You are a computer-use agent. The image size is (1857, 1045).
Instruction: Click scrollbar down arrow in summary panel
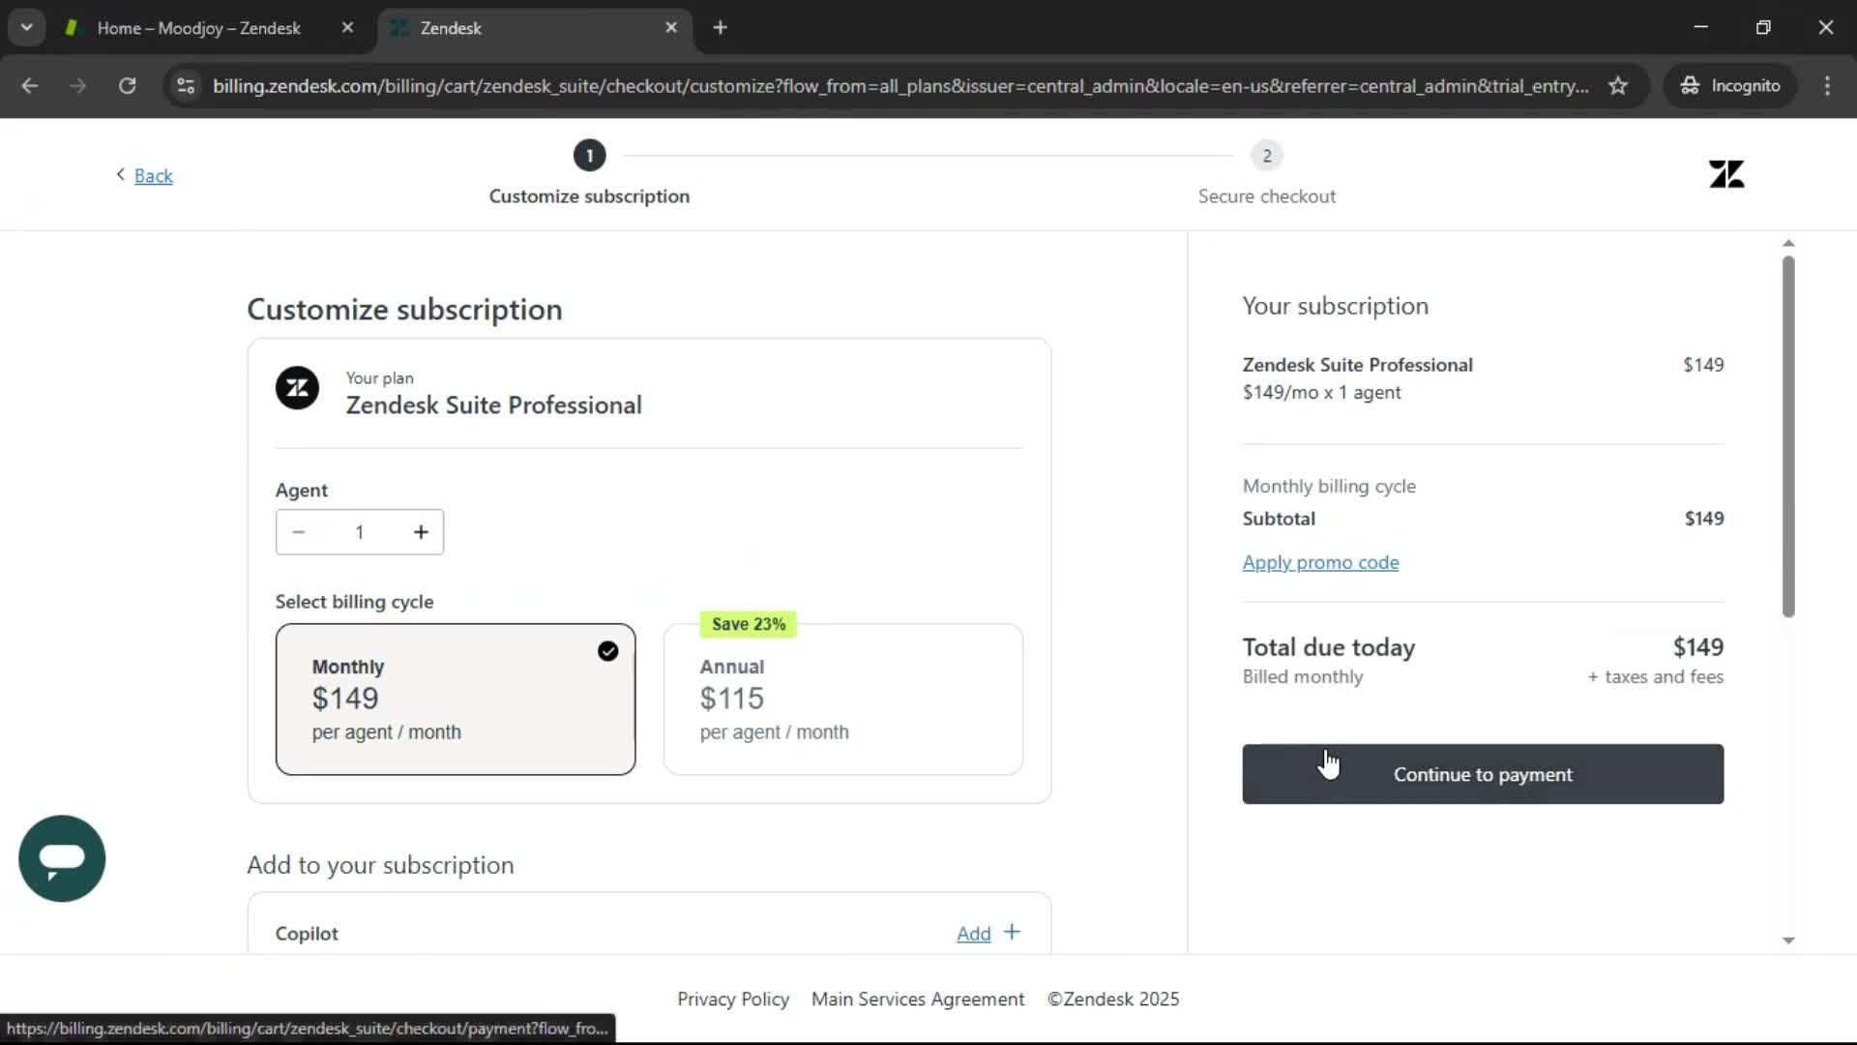[x=1788, y=940]
